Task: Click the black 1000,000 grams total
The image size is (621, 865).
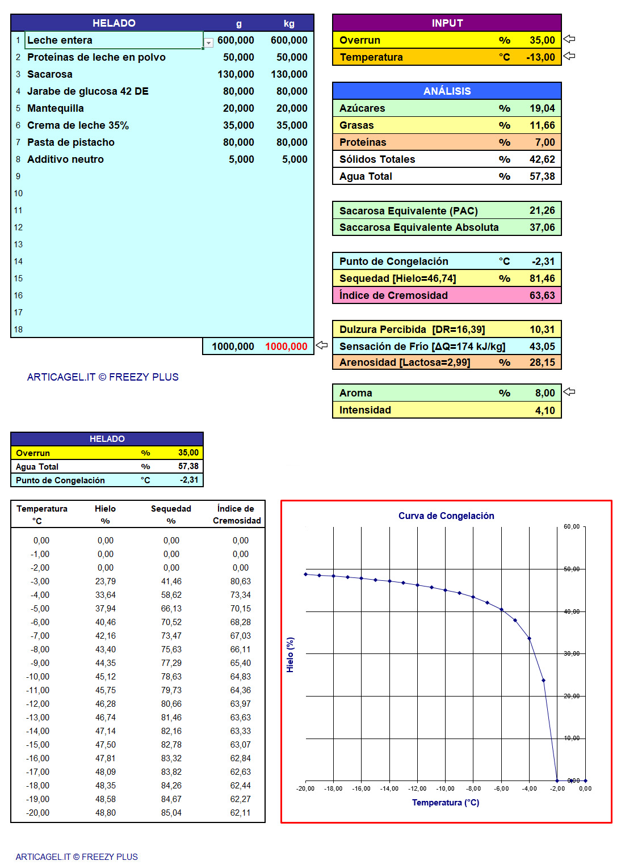Action: [233, 347]
